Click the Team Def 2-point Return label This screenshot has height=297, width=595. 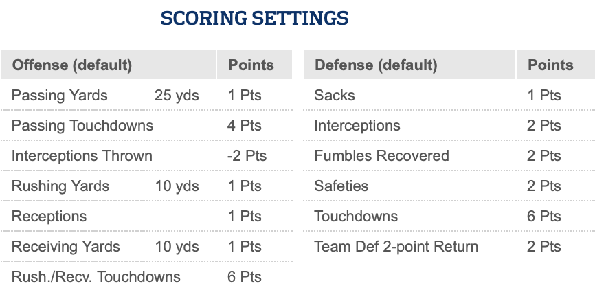(396, 247)
